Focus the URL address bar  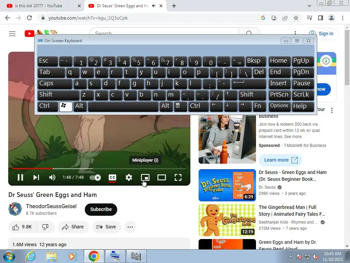(x=147, y=18)
